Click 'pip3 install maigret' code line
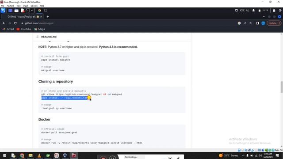Screen dimensions: 283x159 [56, 60]
